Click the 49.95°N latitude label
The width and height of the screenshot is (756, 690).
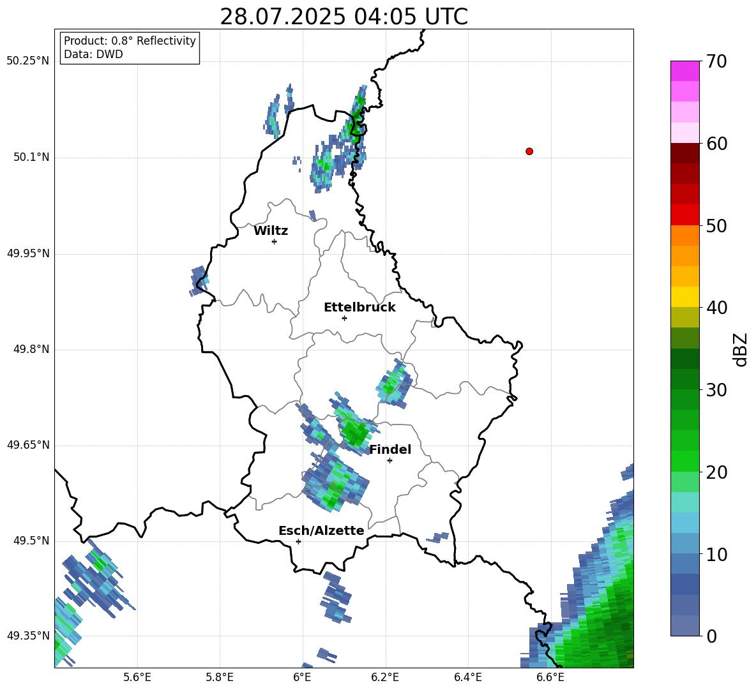click(x=28, y=253)
